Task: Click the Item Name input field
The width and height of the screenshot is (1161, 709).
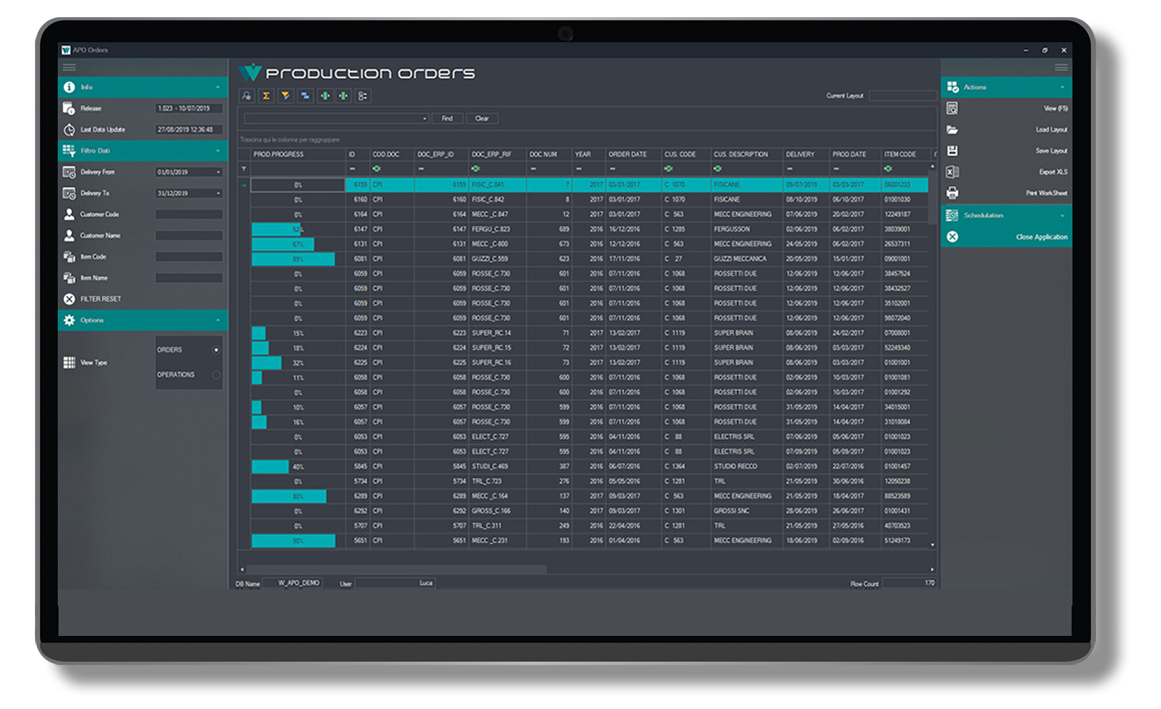Action: click(x=188, y=278)
